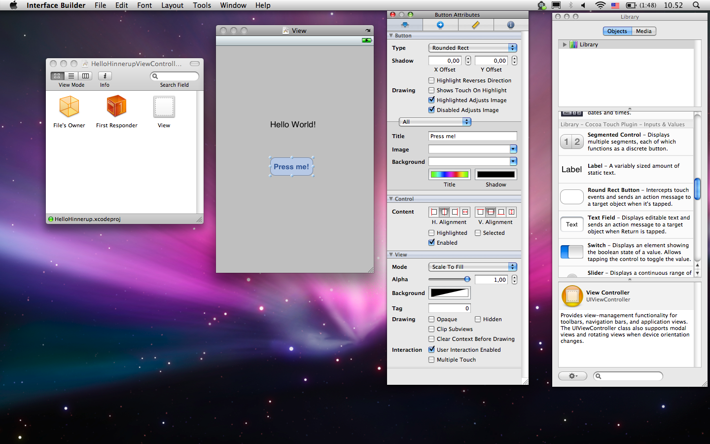Toggle Highlight Reverses Direction checkbox
The height and width of the screenshot is (444, 710).
click(431, 80)
